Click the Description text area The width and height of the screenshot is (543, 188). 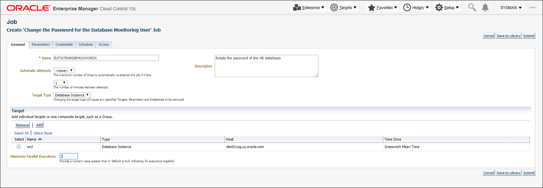point(266,66)
